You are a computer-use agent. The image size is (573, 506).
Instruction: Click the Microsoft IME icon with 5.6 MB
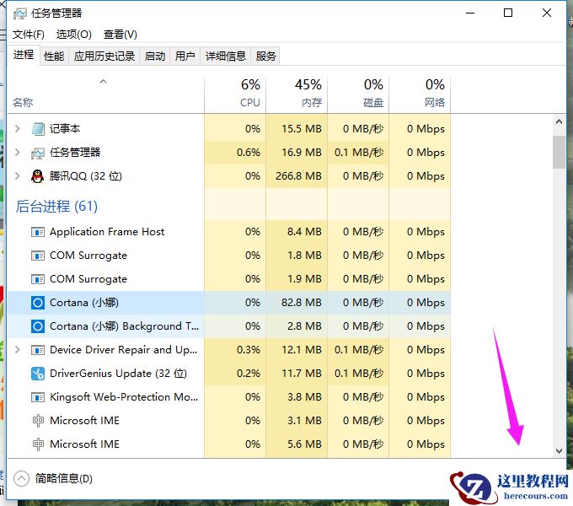pos(38,444)
